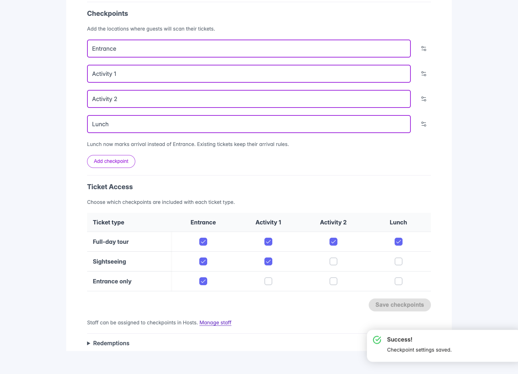Click the 'Checkpoint settings saved.' message
This screenshot has width=518, height=374.
pyautogui.click(x=419, y=350)
